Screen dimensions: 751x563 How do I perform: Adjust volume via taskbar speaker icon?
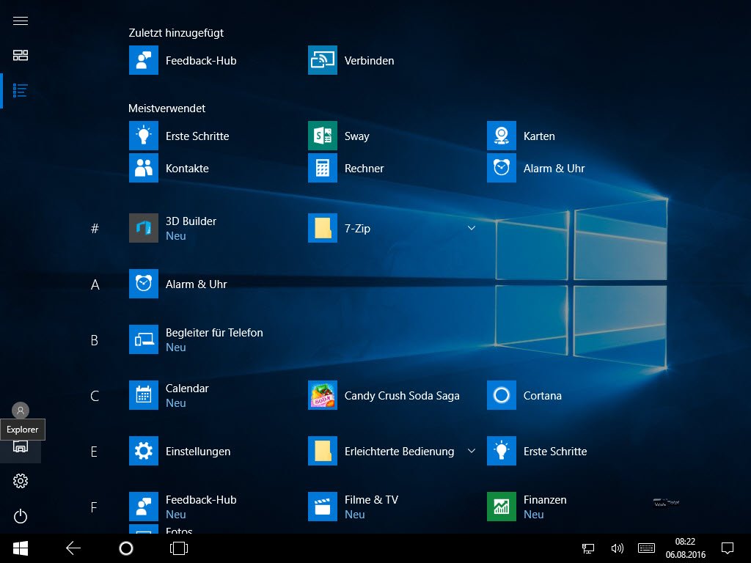(617, 548)
